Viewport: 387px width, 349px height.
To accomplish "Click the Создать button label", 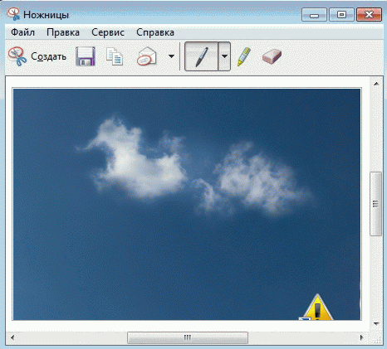I will click(x=48, y=56).
